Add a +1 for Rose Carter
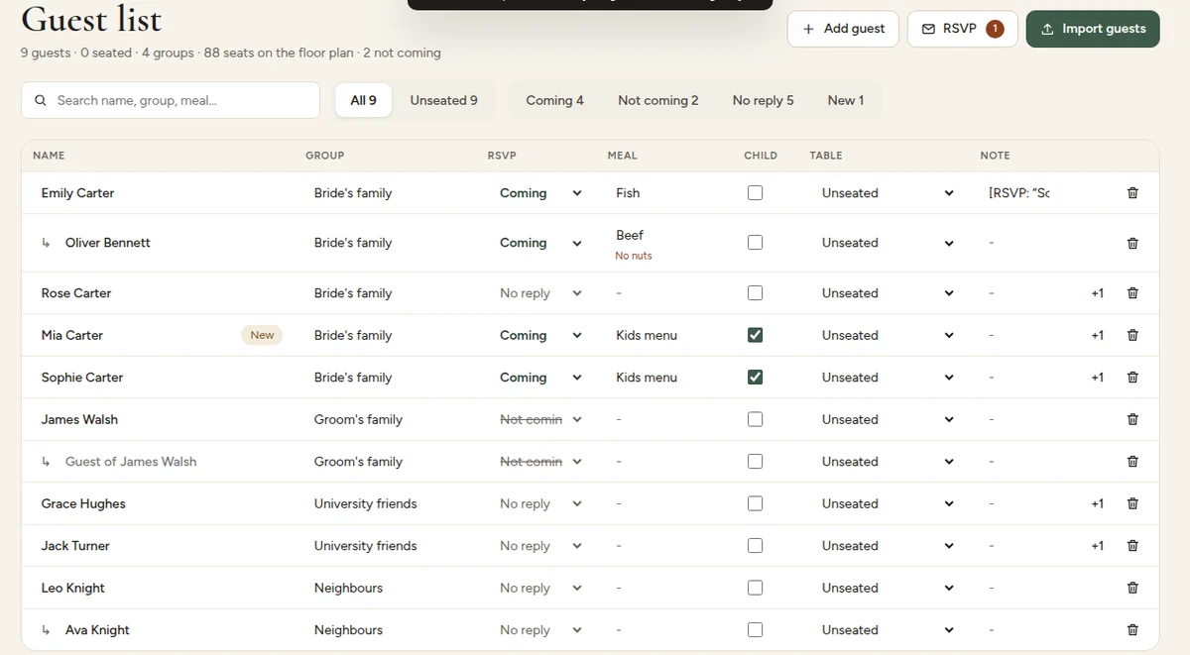Screen dimensions: 1190x655 [1097, 293]
